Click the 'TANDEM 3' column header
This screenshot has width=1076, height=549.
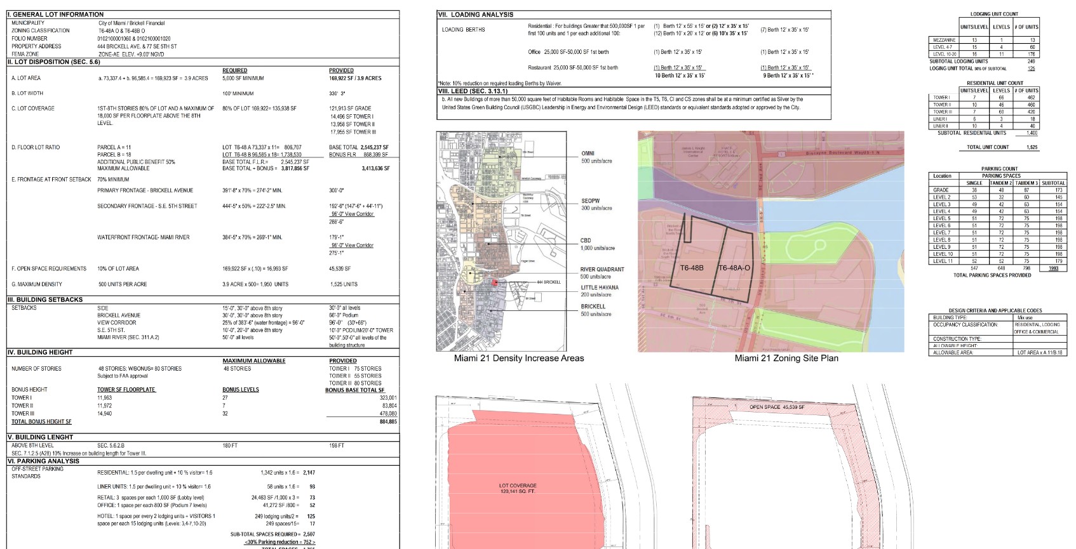coord(1026,183)
